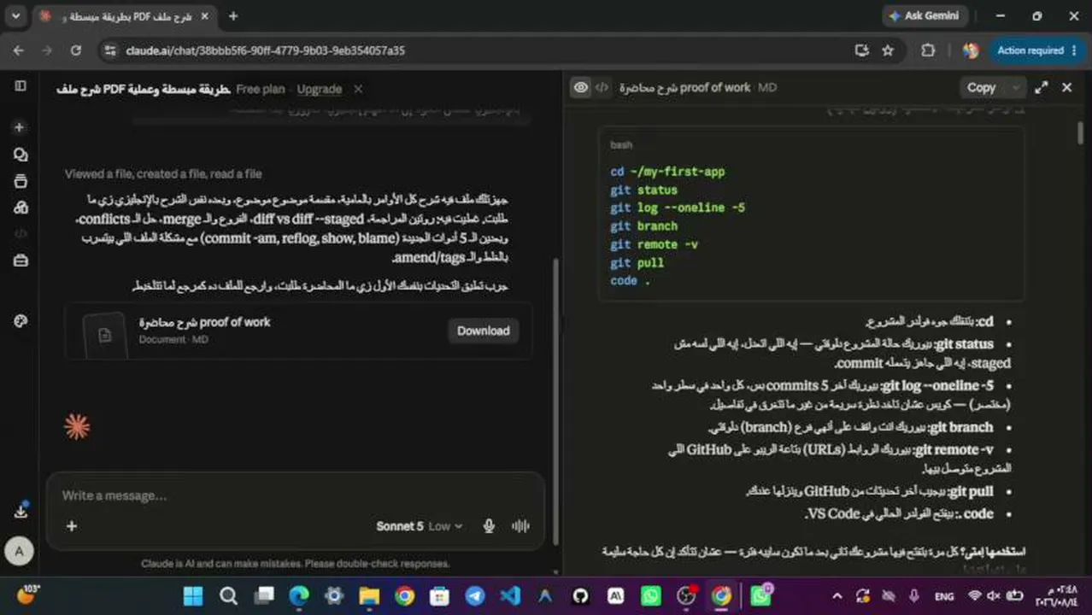Image resolution: width=1092 pixels, height=615 pixels.
Task: Dismiss the Free plan upgrade banner
Action: click(358, 89)
